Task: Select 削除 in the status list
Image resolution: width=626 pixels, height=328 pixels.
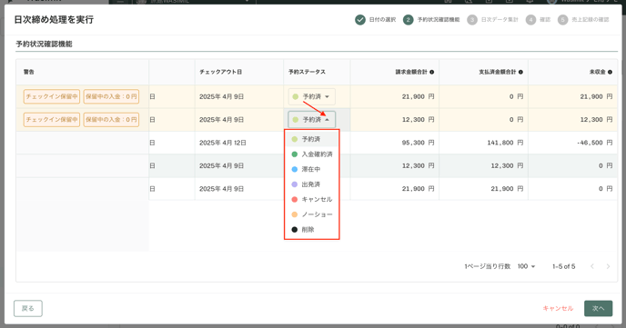Action: [311, 230]
